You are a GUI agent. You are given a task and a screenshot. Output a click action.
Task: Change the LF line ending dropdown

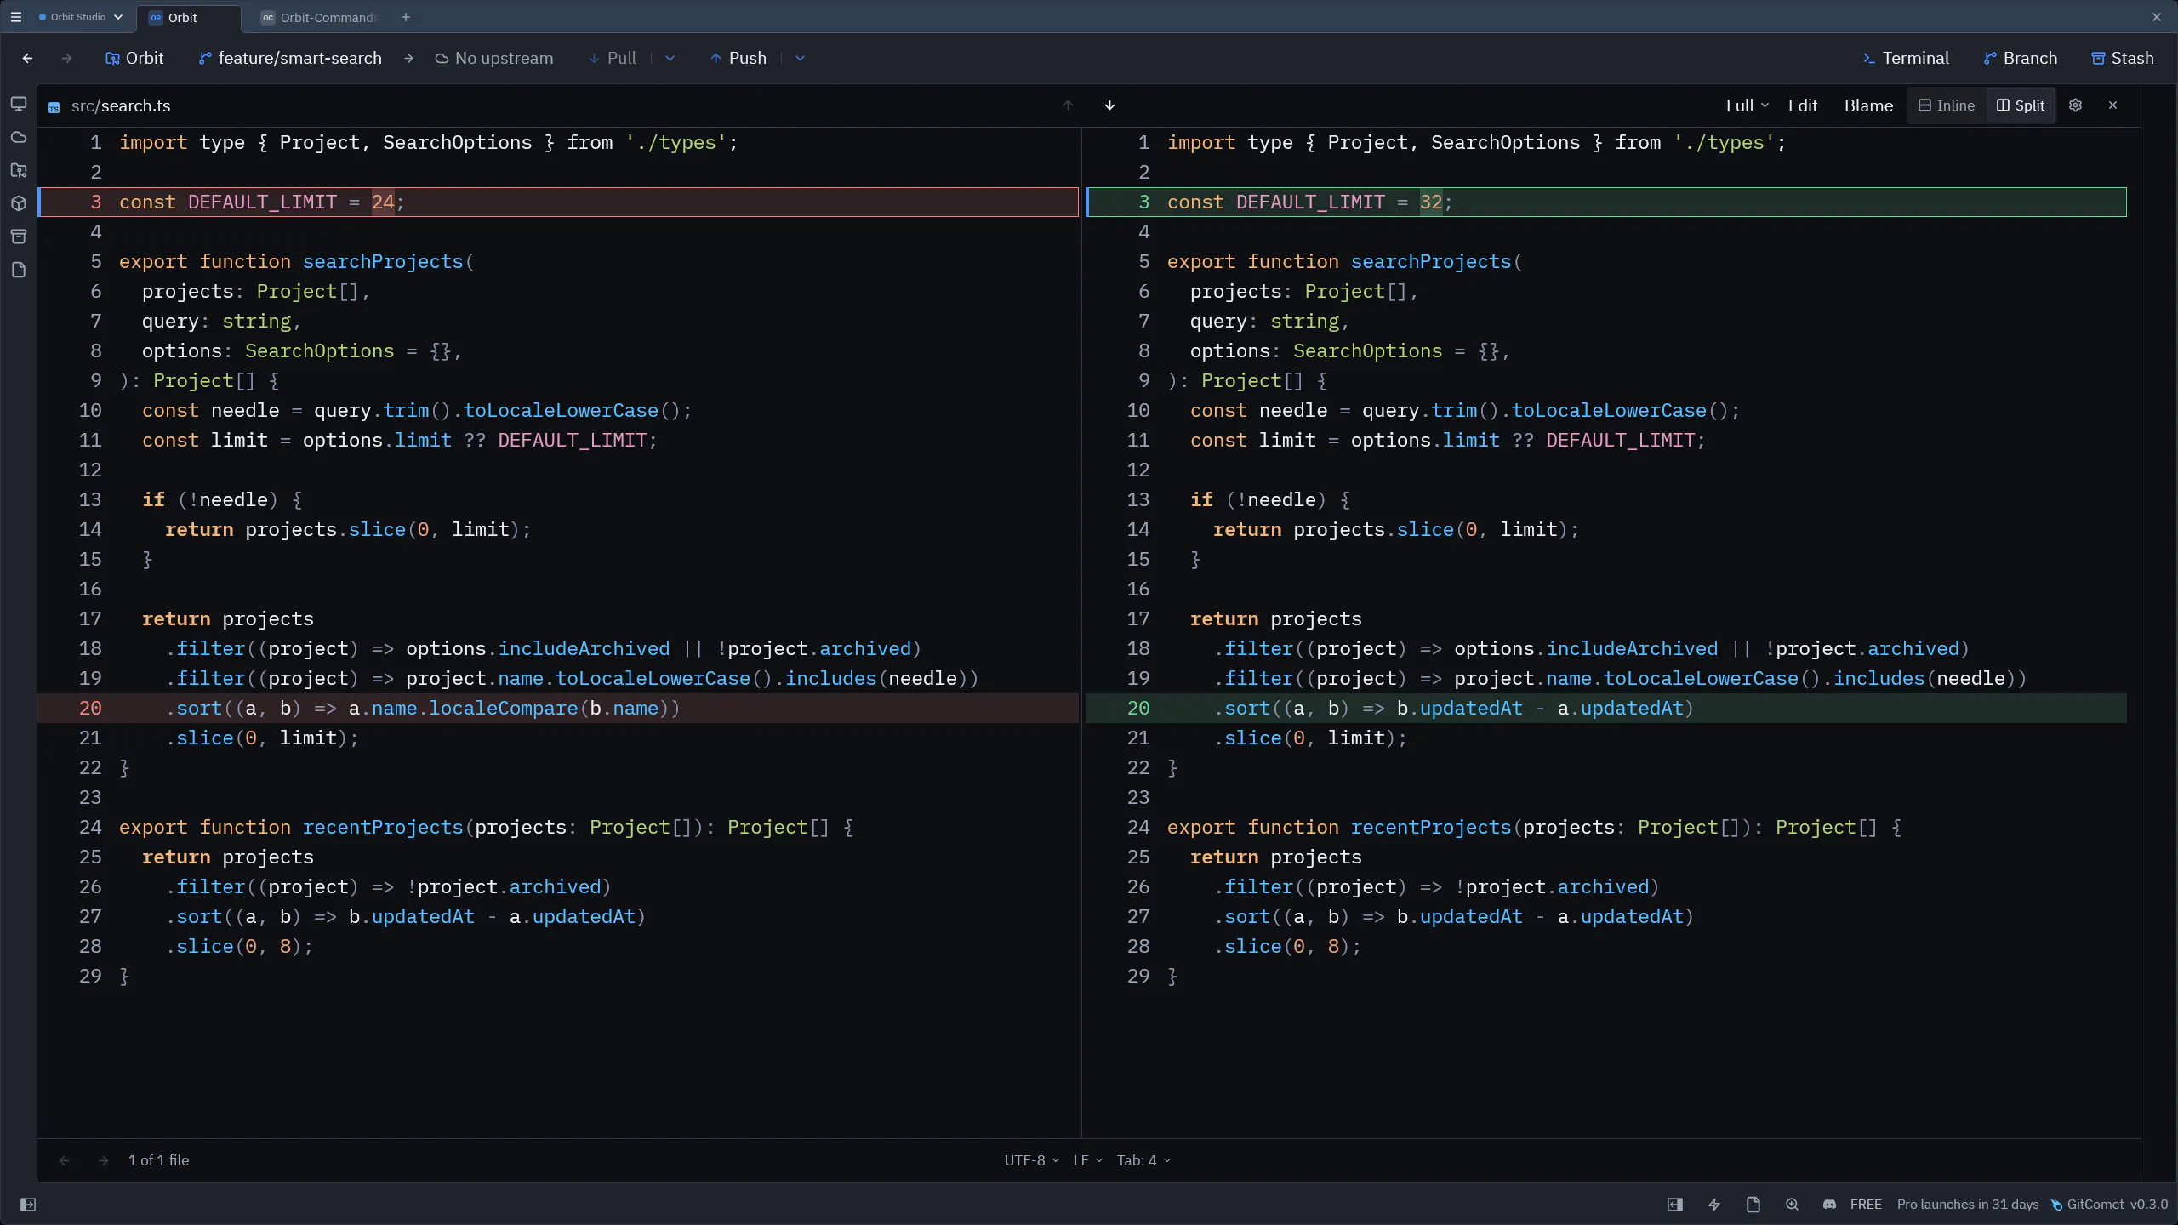coord(1087,1160)
